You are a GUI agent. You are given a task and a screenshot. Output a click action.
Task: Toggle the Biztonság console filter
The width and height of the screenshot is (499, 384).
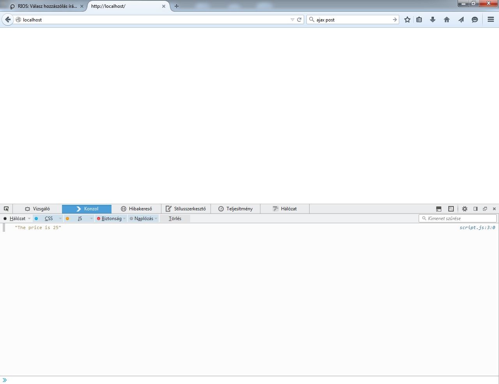pos(109,219)
